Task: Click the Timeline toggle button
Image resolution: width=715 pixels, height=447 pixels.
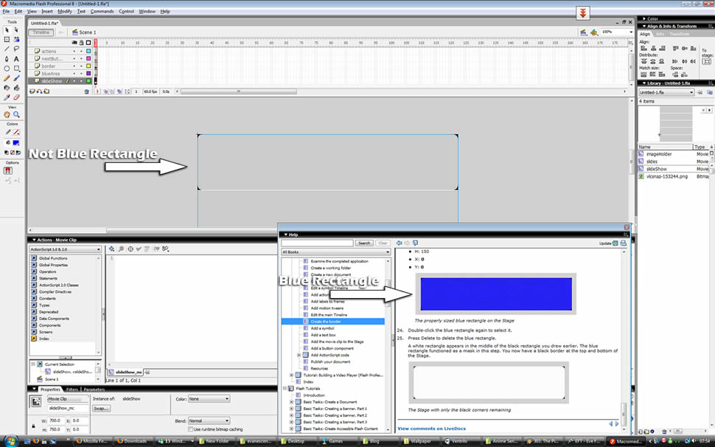Action: click(41, 32)
